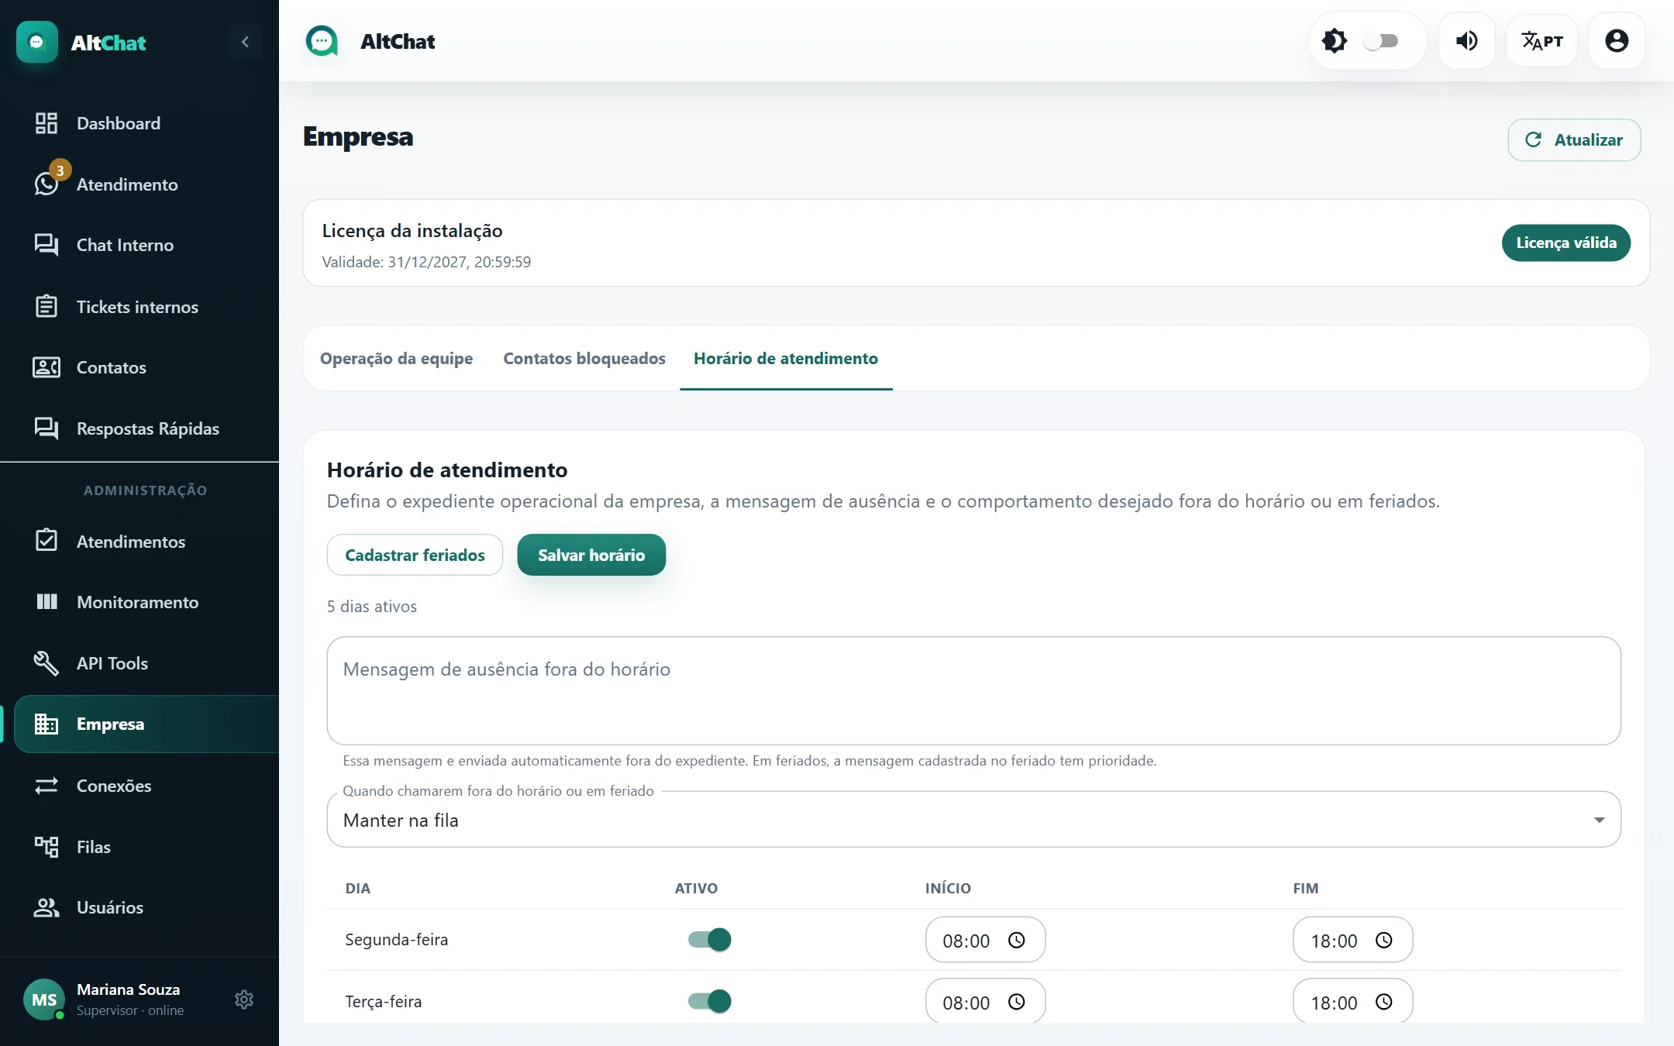This screenshot has width=1674, height=1046.
Task: Focus the Mensagem de ausência text area
Action: 973,690
